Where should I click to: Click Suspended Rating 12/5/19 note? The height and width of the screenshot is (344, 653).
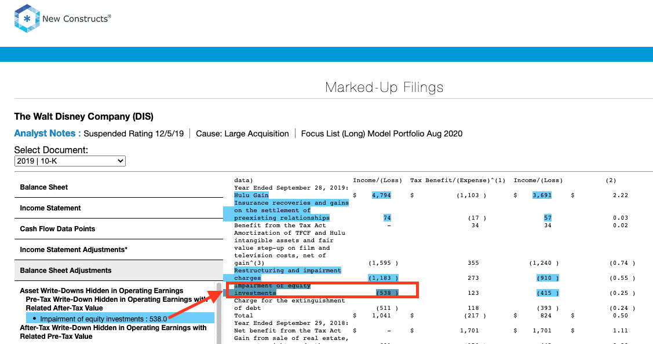[134, 134]
